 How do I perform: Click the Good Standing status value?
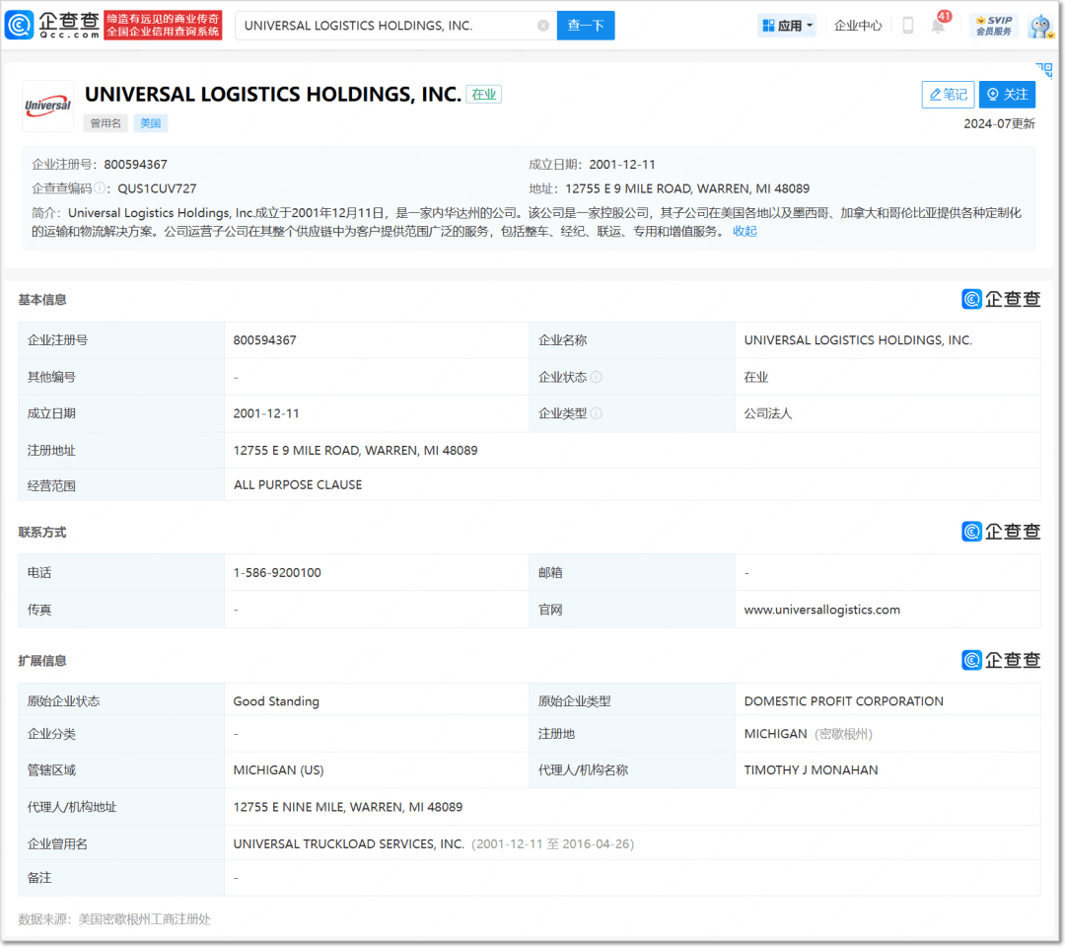[276, 701]
